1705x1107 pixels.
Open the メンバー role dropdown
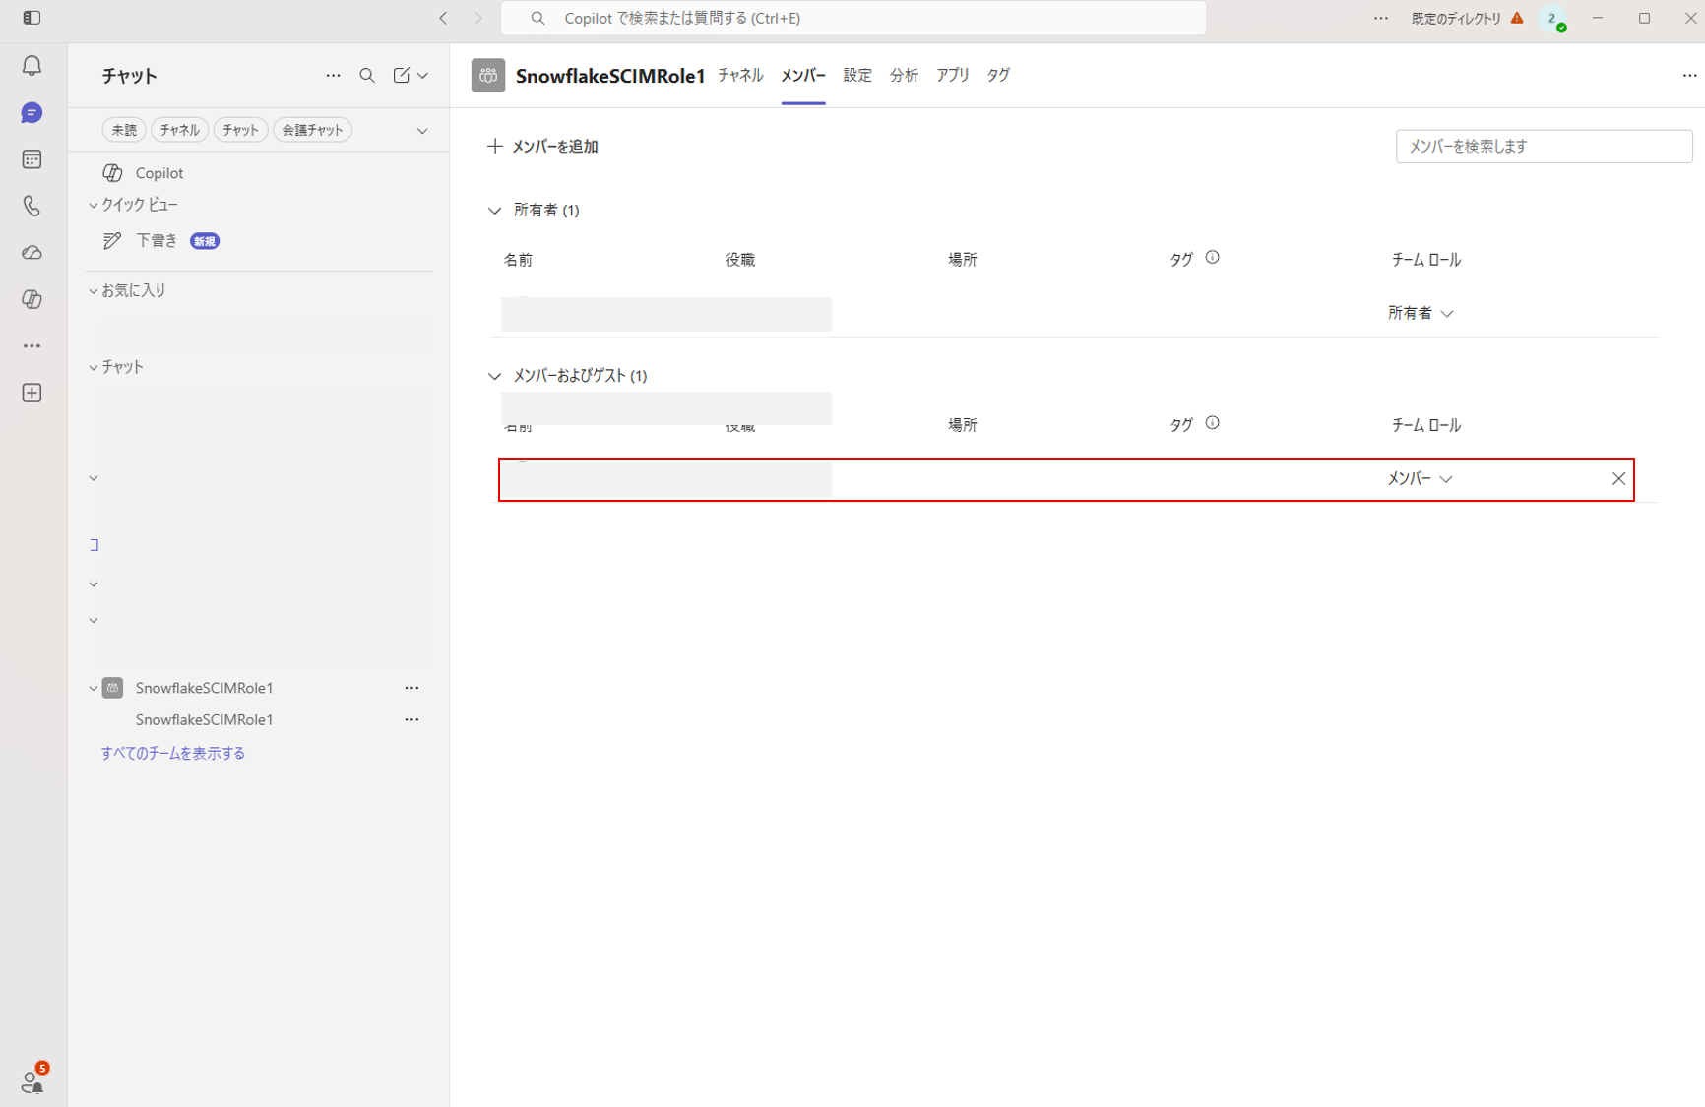[x=1421, y=478]
